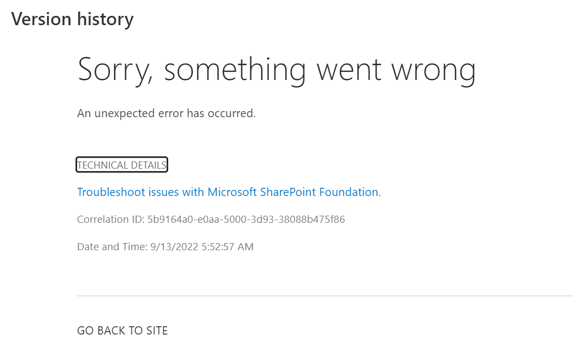The height and width of the screenshot is (346, 573).
Task: Click the Date and Time entry
Action: [165, 246]
